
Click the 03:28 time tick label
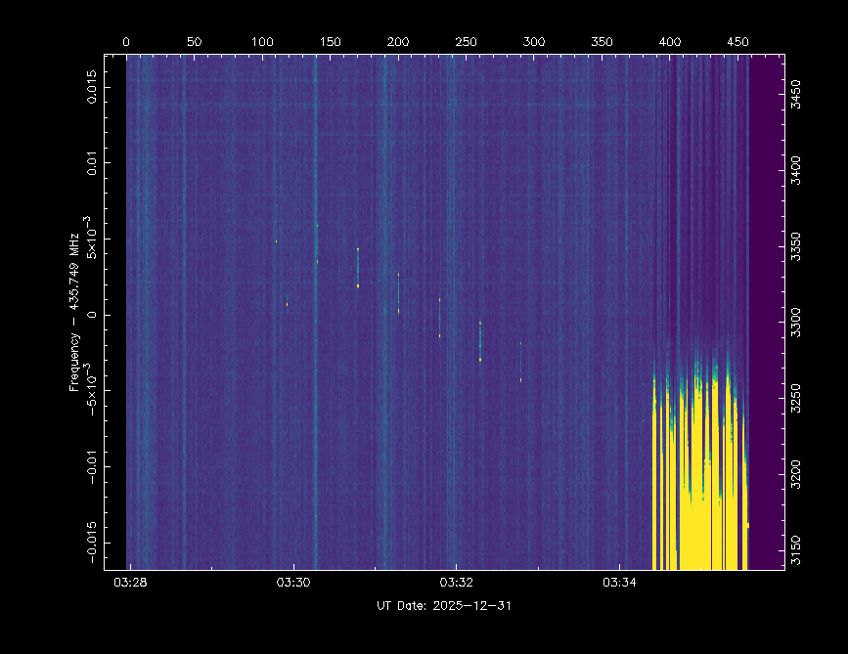pyautogui.click(x=130, y=583)
